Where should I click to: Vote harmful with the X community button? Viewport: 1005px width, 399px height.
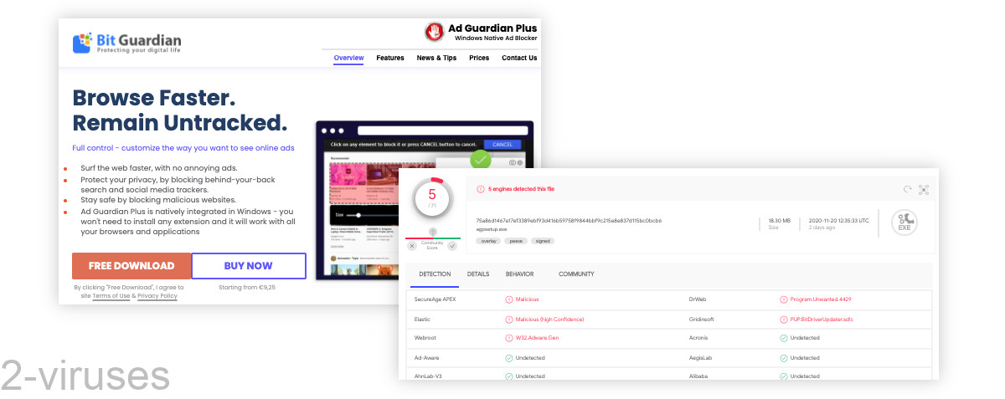pos(412,246)
